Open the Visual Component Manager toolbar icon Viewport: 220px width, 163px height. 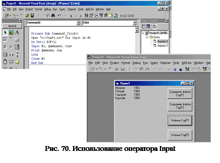click(x=116, y=15)
